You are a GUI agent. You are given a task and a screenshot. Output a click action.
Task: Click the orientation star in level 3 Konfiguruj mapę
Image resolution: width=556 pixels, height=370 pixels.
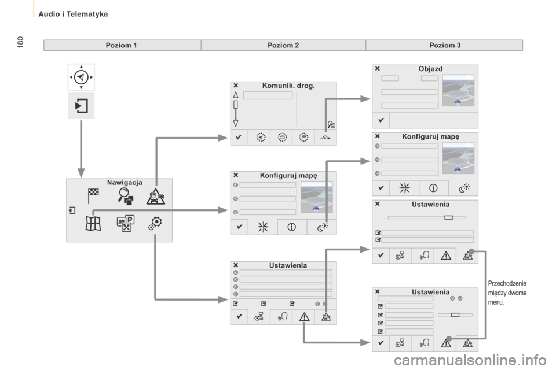(x=404, y=188)
